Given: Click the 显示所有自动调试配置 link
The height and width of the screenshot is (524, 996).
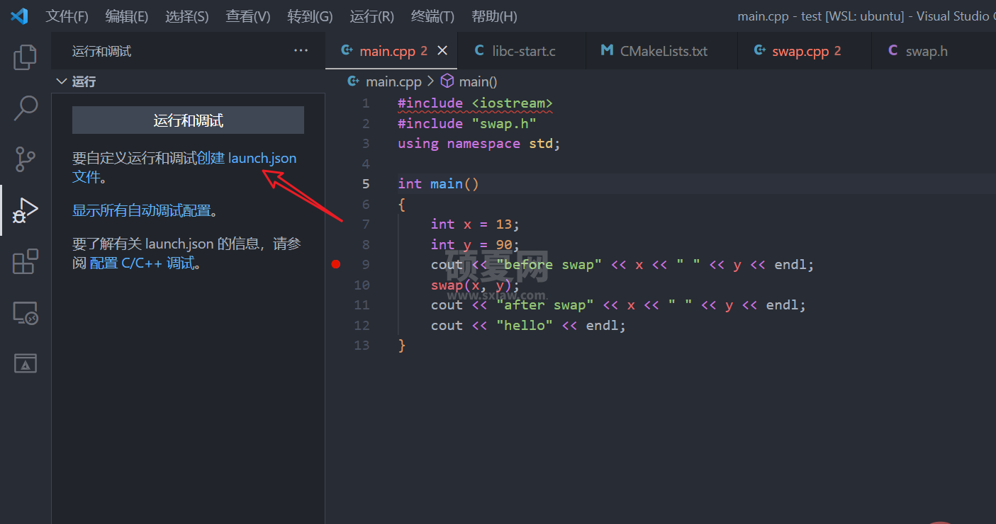Looking at the screenshot, I should pyautogui.click(x=142, y=210).
